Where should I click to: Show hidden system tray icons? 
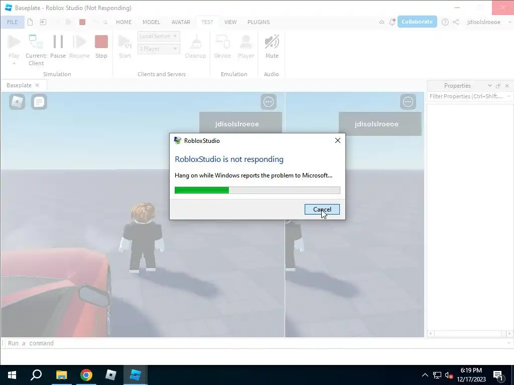(x=425, y=375)
